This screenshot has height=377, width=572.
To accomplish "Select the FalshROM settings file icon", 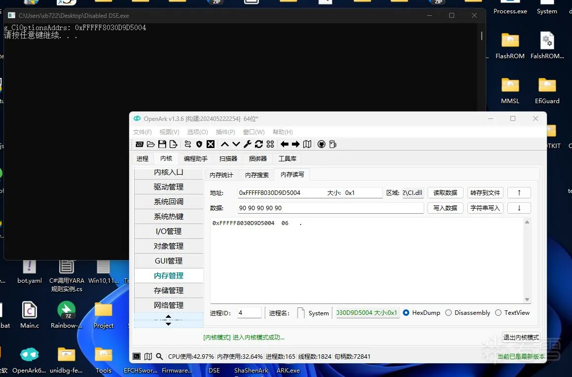I will pos(547,45).
